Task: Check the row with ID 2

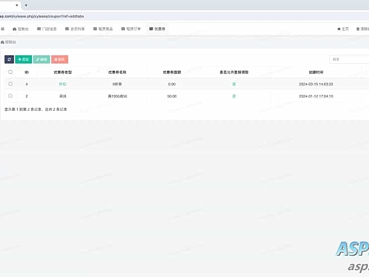Action: pos(11,96)
